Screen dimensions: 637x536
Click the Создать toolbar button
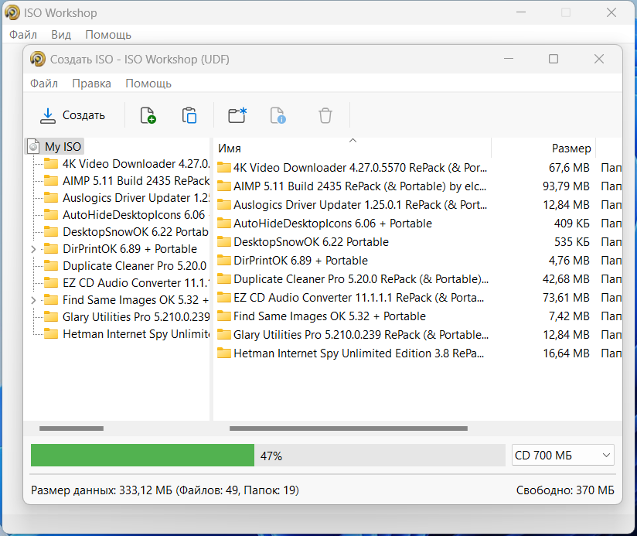[x=73, y=115]
